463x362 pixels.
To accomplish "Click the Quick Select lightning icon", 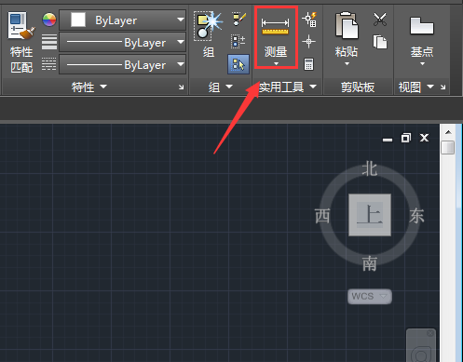I will [309, 20].
